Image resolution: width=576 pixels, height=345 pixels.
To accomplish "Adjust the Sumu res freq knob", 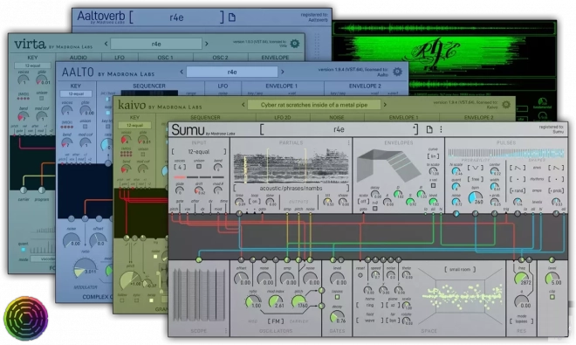I will (x=521, y=279).
